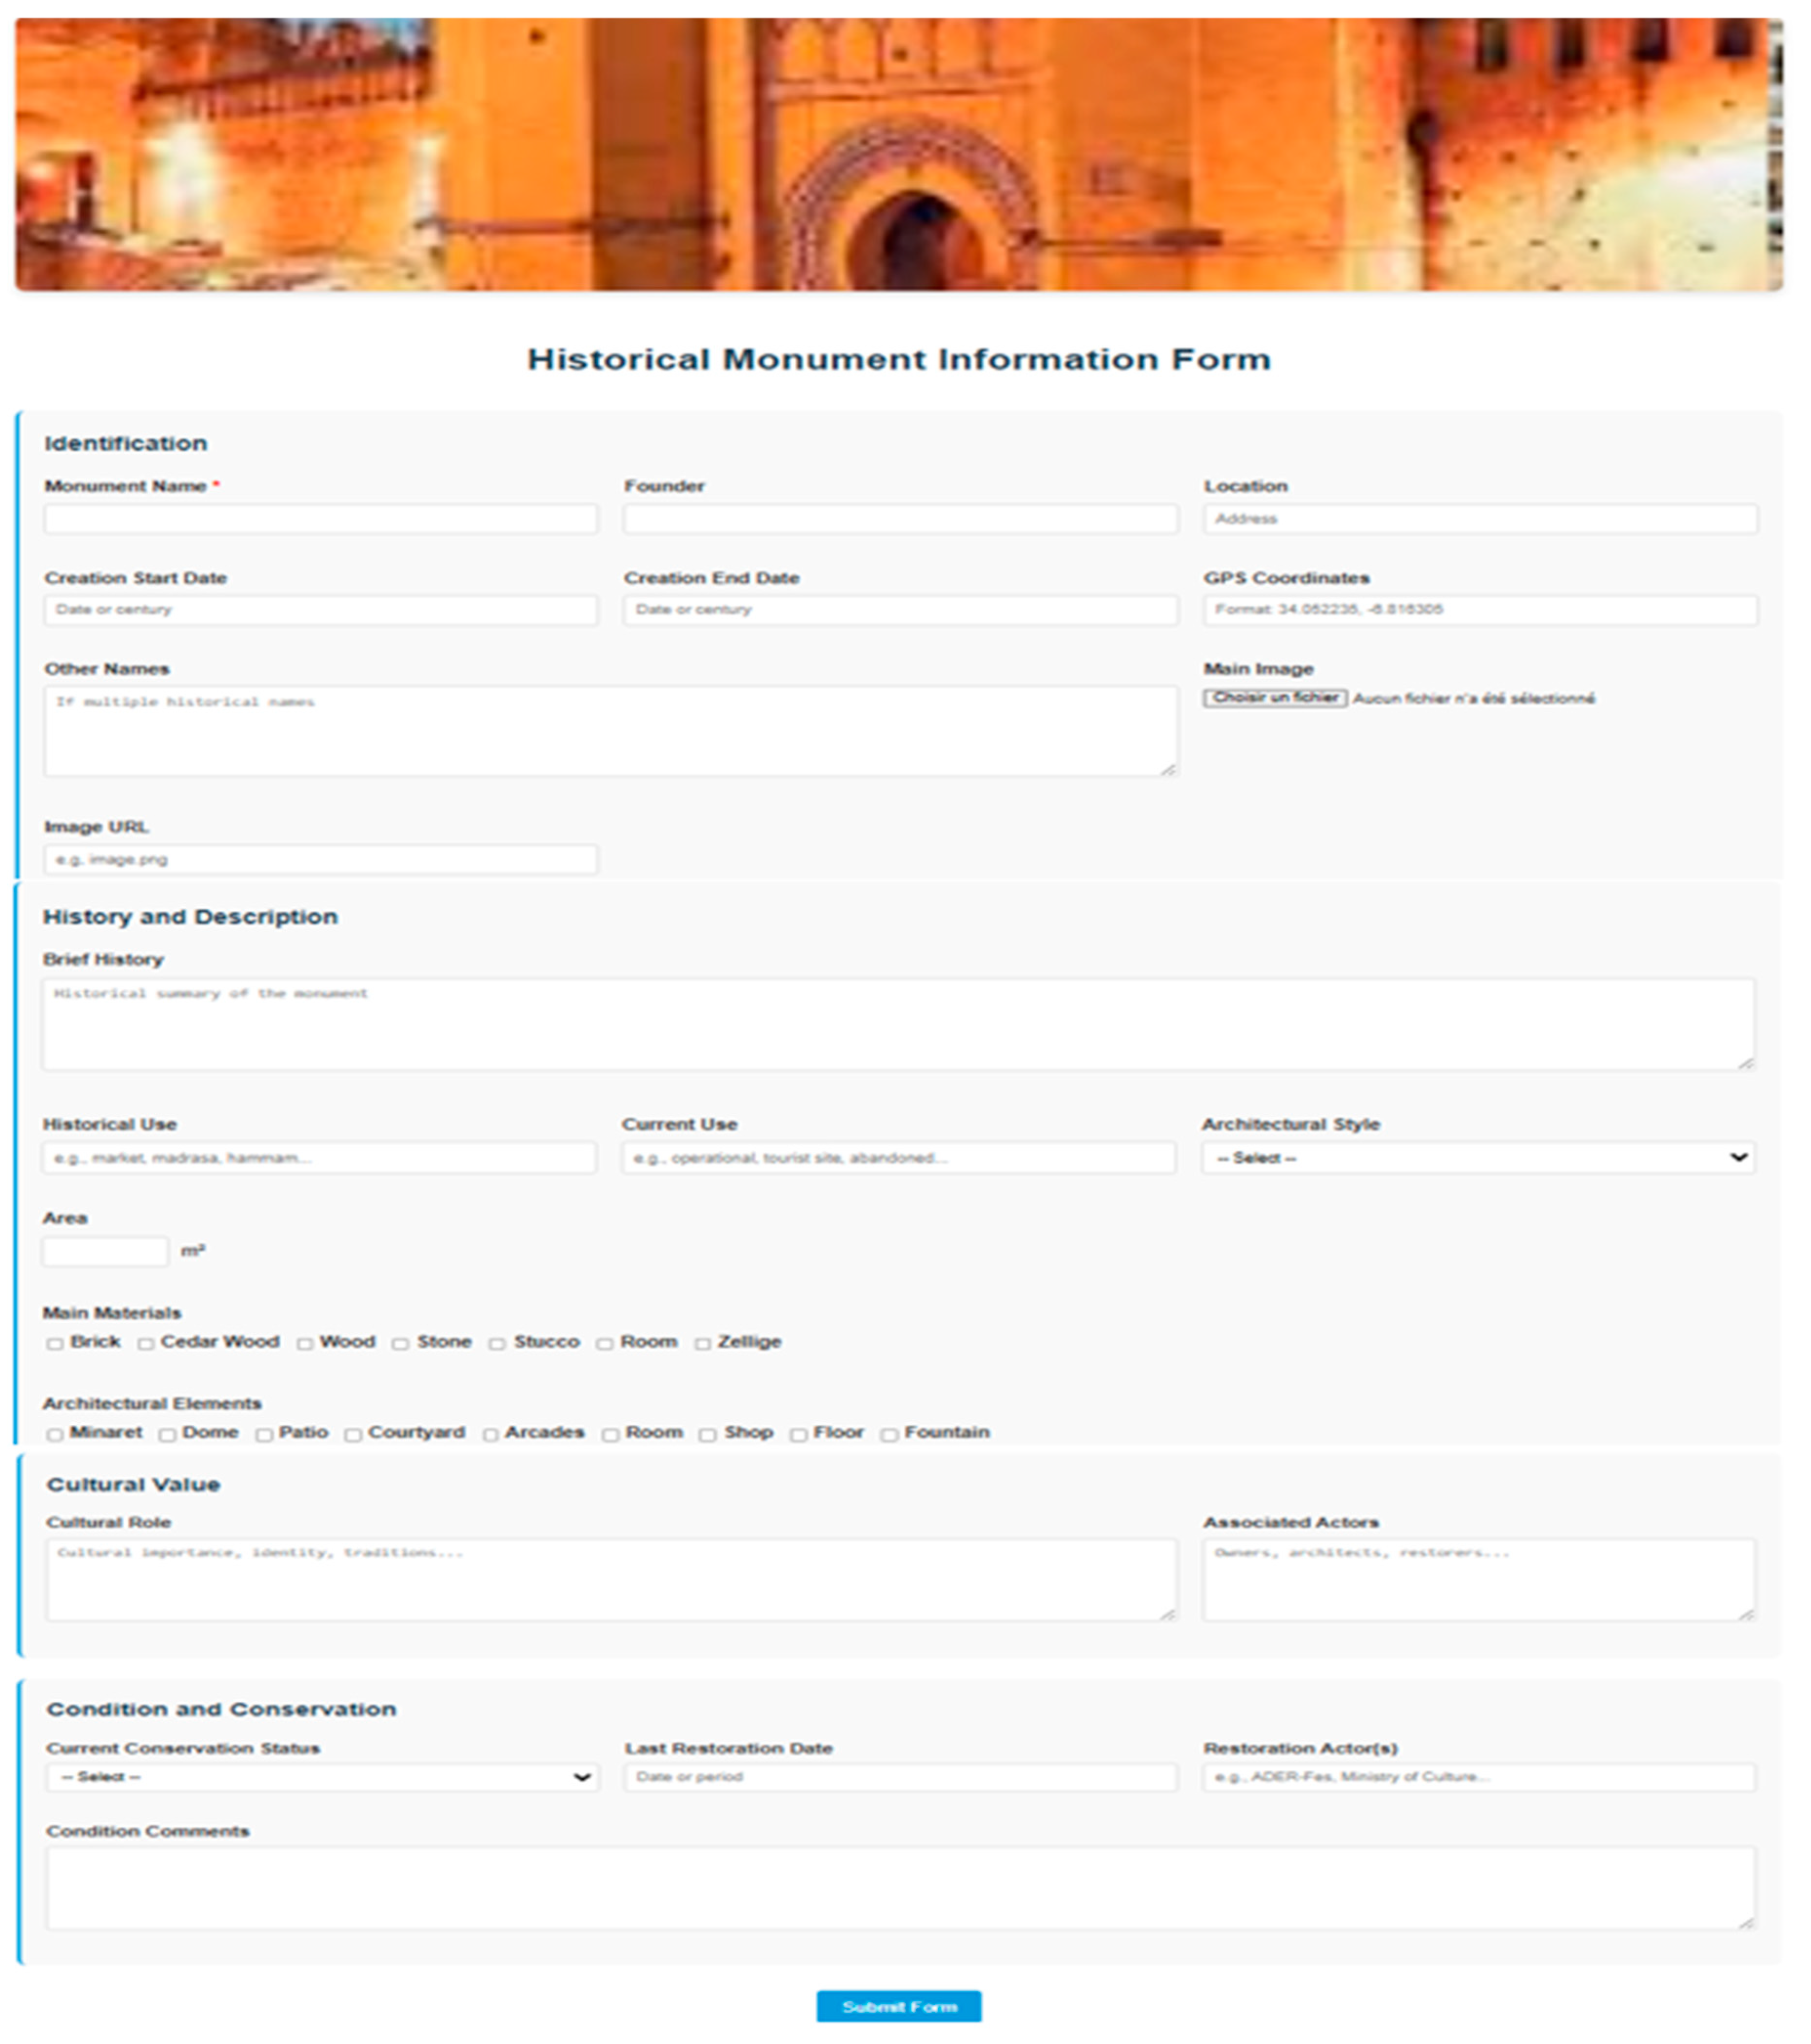The image size is (1811, 2044).
Task: Click into the Founder text field
Action: [x=900, y=518]
